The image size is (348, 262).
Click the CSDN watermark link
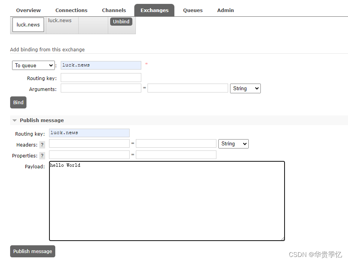(x=316, y=255)
